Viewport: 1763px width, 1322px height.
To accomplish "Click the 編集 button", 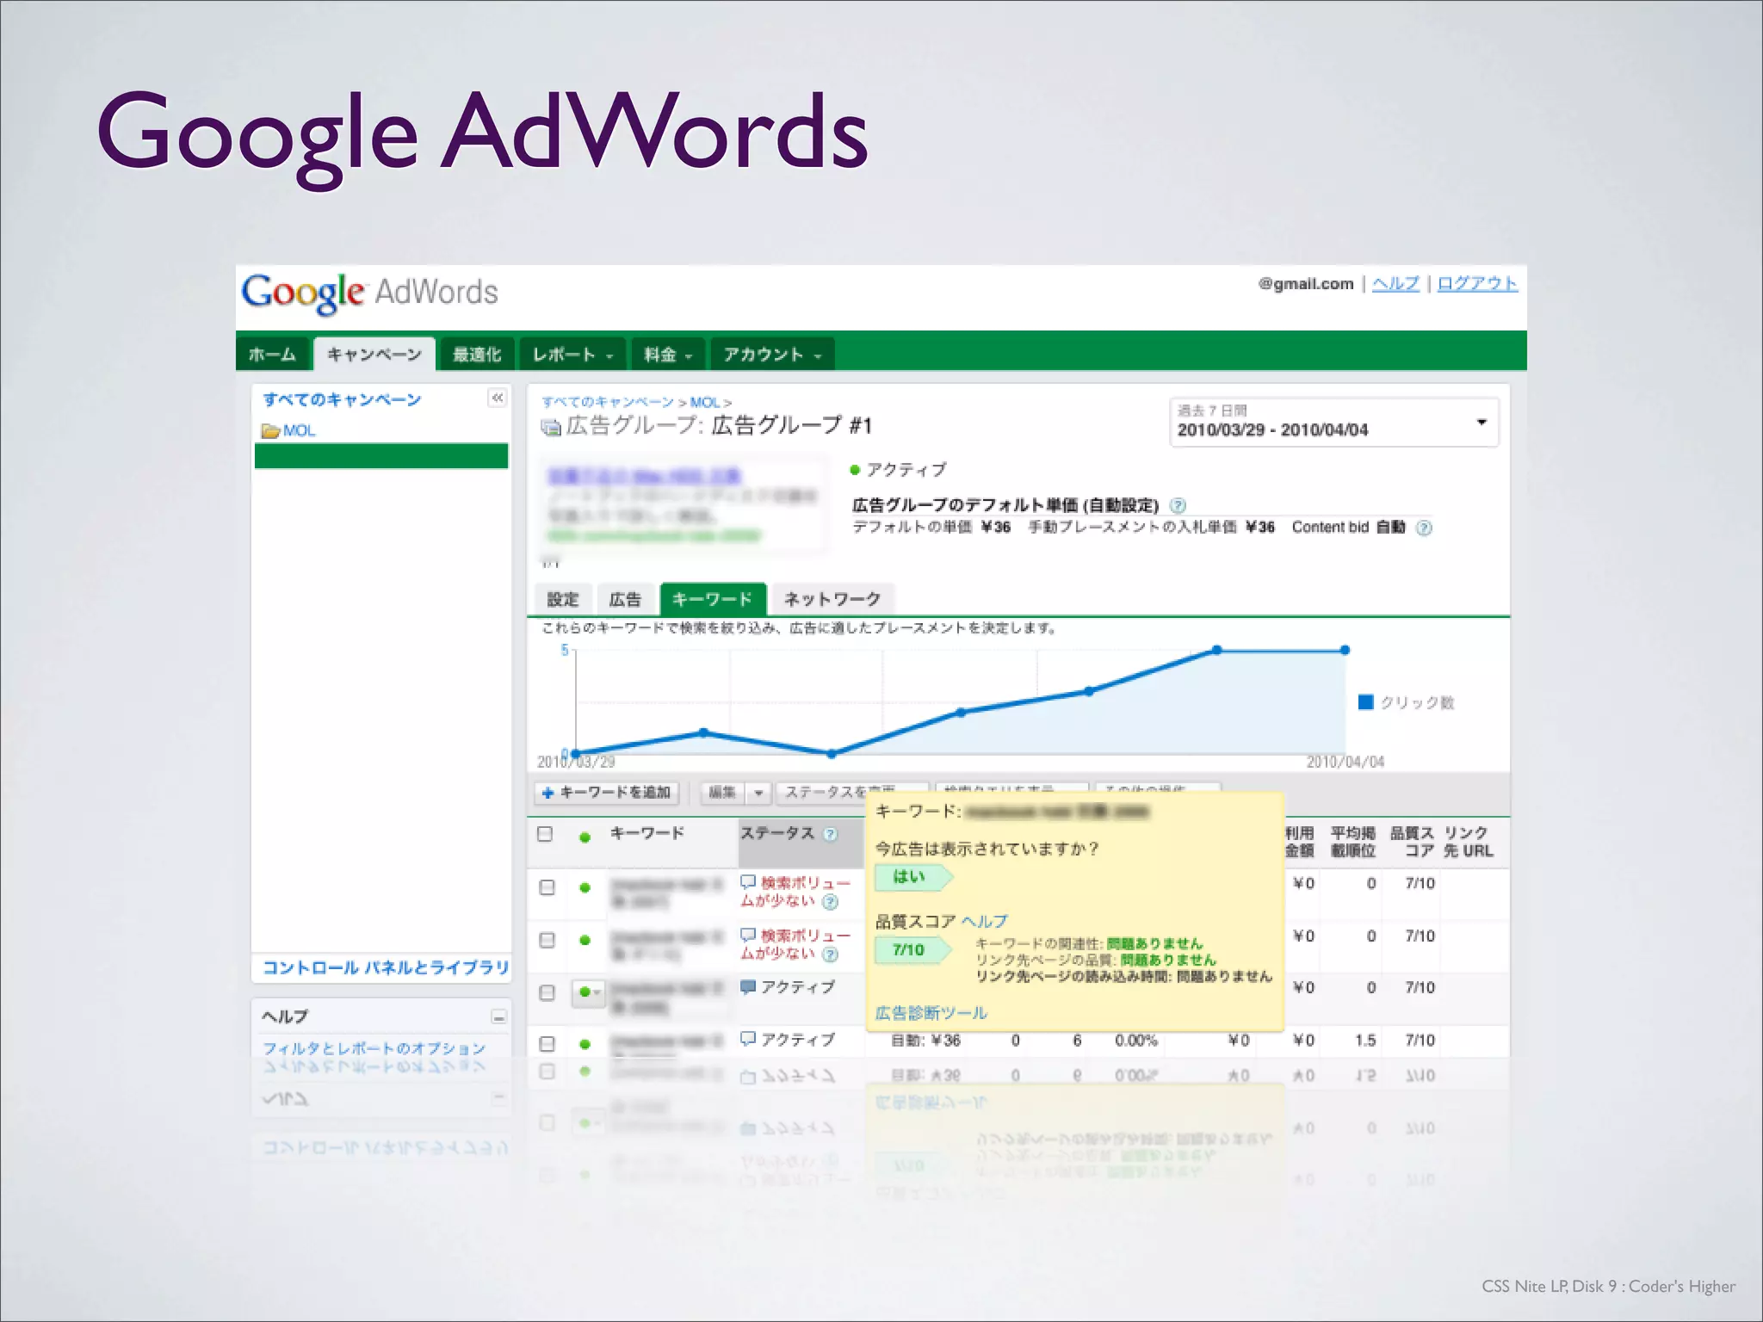I will coord(722,792).
